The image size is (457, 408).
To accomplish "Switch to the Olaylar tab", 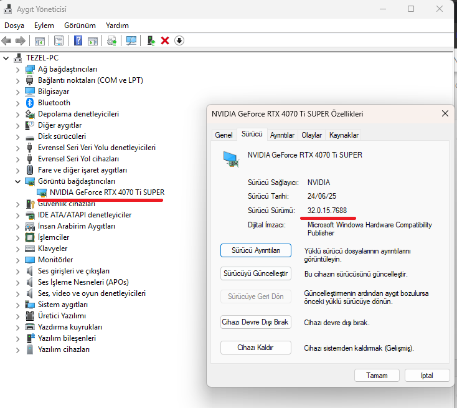I will pos(311,135).
